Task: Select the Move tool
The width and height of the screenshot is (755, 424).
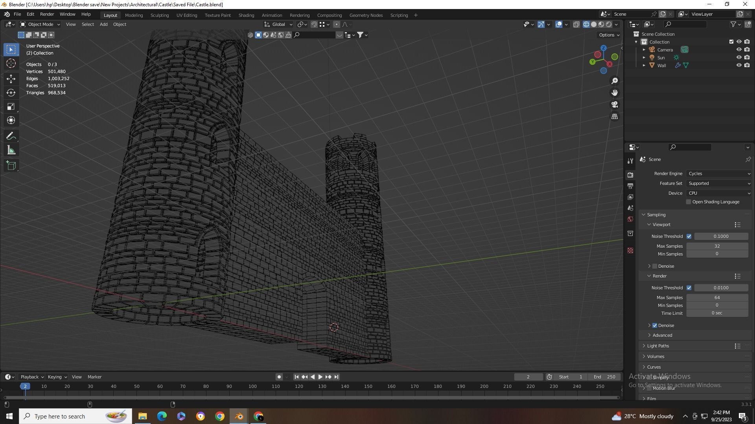Action: tap(11, 79)
